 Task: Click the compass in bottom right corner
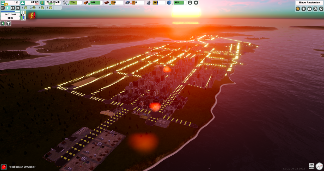[x=319, y=166]
